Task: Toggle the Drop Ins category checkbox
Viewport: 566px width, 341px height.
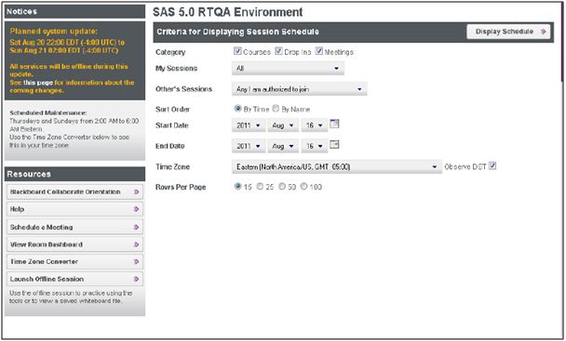Action: 278,51
